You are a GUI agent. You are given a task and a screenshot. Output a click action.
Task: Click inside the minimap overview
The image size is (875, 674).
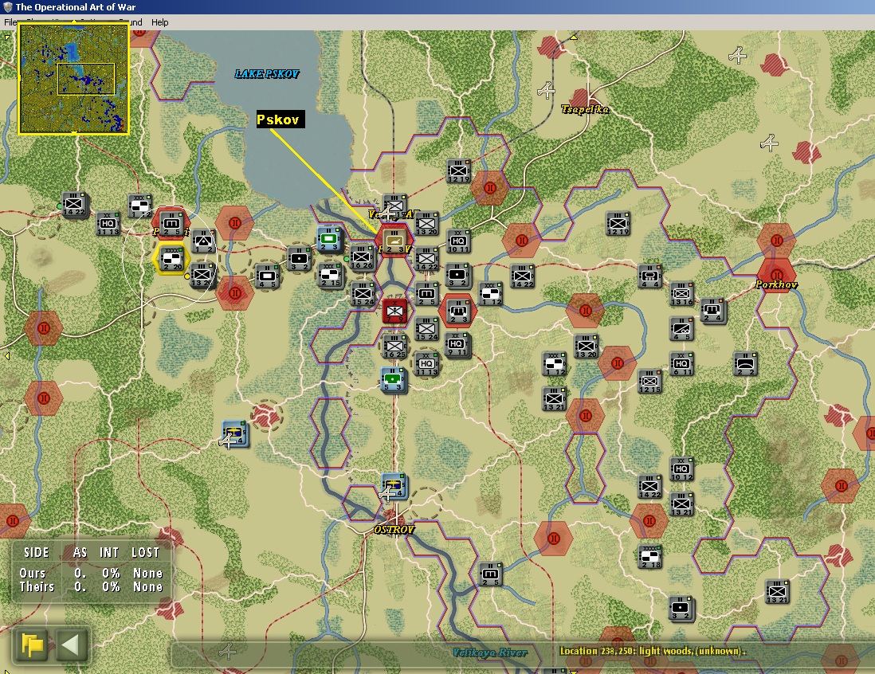73,79
